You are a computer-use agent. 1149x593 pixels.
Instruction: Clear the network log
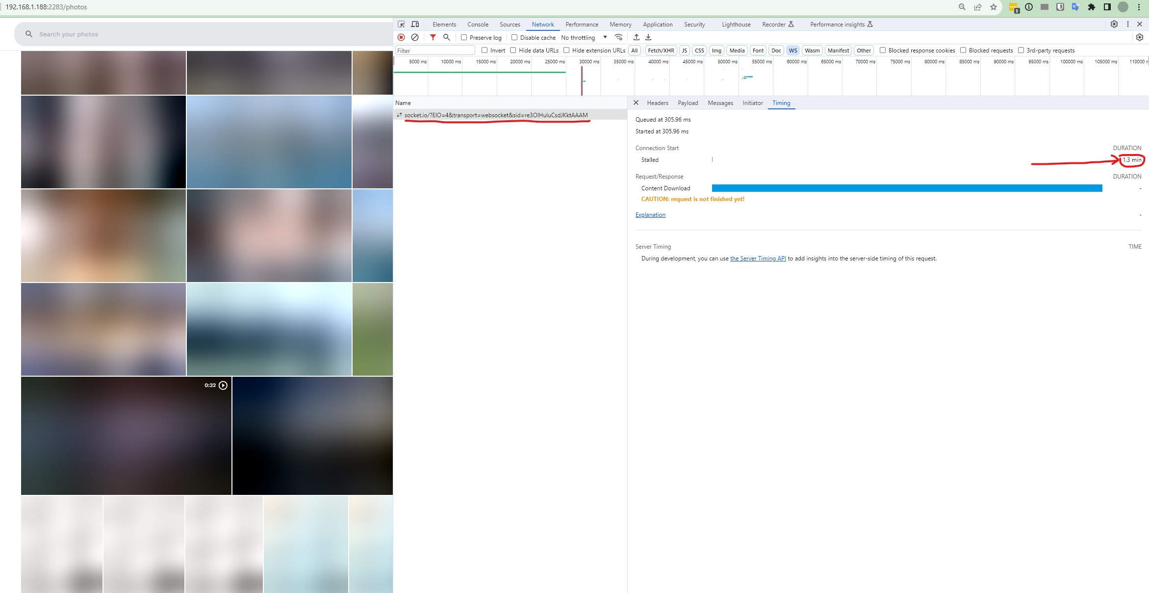tap(415, 37)
